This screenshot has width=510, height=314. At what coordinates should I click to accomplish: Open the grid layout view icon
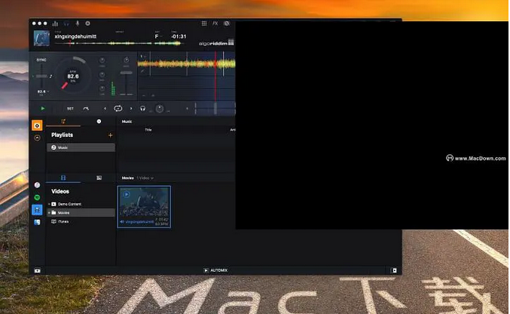[x=203, y=23]
